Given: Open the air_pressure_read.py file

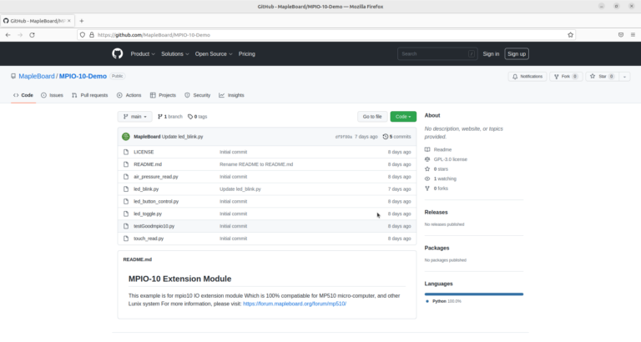Looking at the screenshot, I should [156, 177].
